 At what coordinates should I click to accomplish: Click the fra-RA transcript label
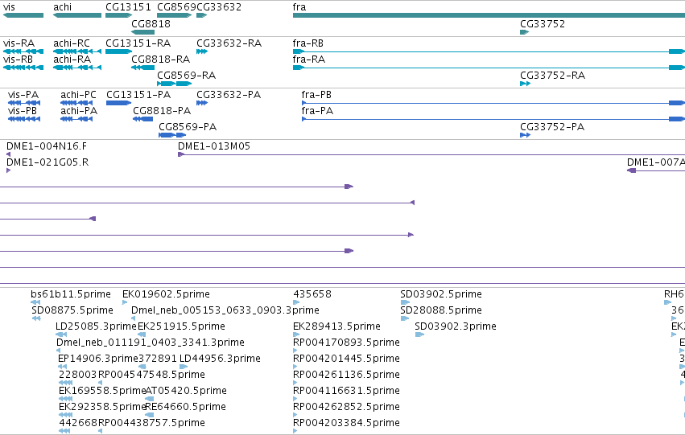point(309,60)
